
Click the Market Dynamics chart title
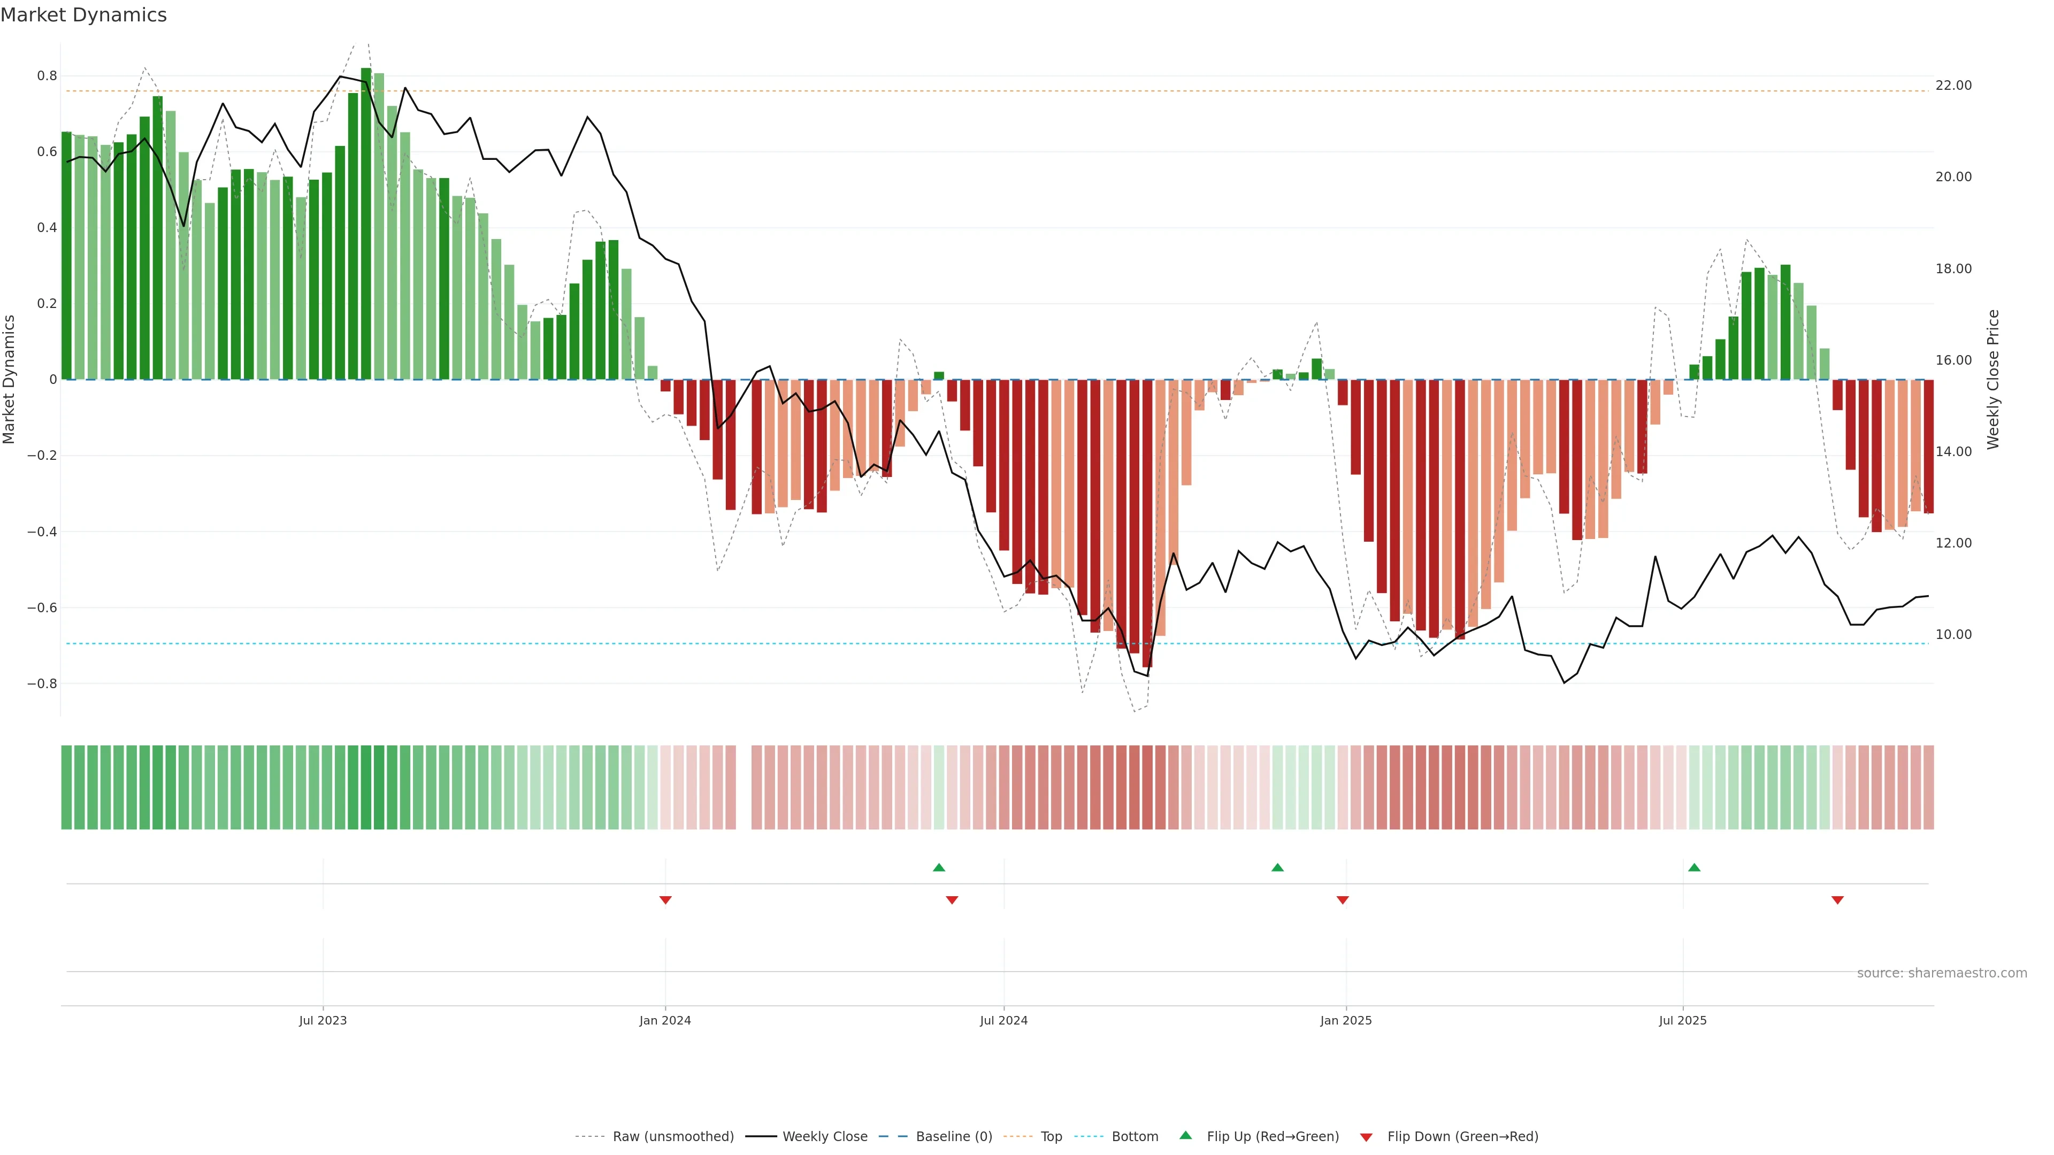click(84, 15)
